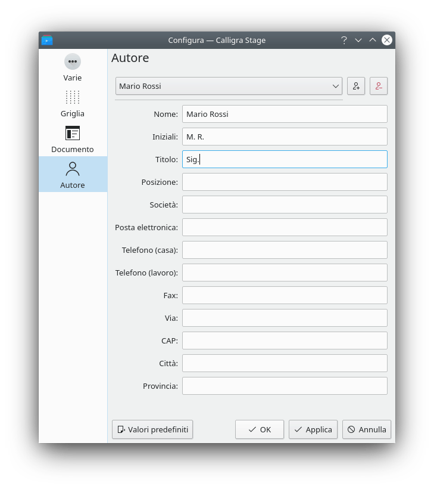Image resolution: width=434 pixels, height=489 pixels.
Task: Click the help question mark icon
Action: pos(344,40)
